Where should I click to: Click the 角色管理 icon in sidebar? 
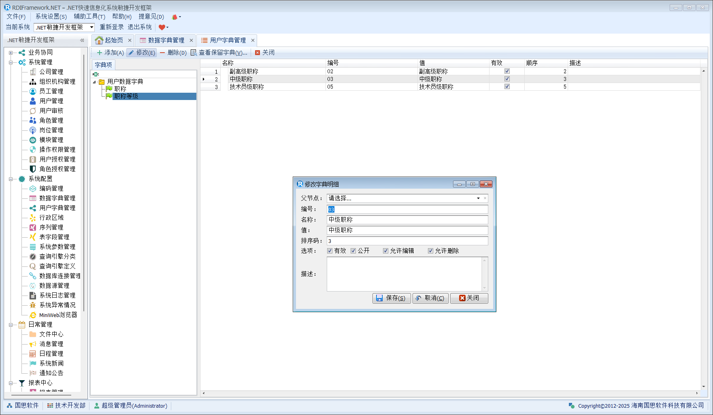[x=33, y=120]
